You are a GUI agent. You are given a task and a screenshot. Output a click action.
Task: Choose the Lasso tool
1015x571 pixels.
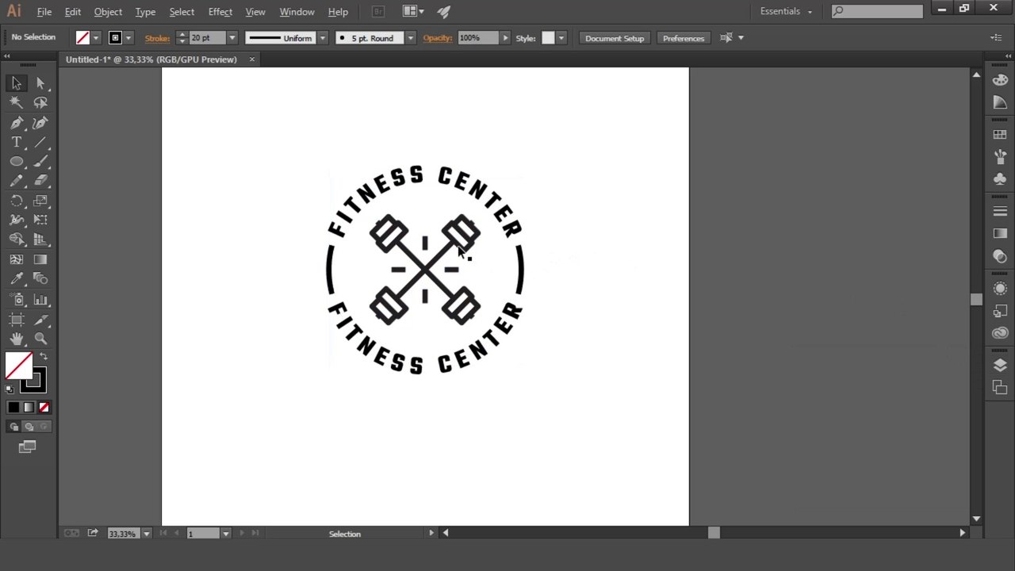pyautogui.click(x=40, y=102)
